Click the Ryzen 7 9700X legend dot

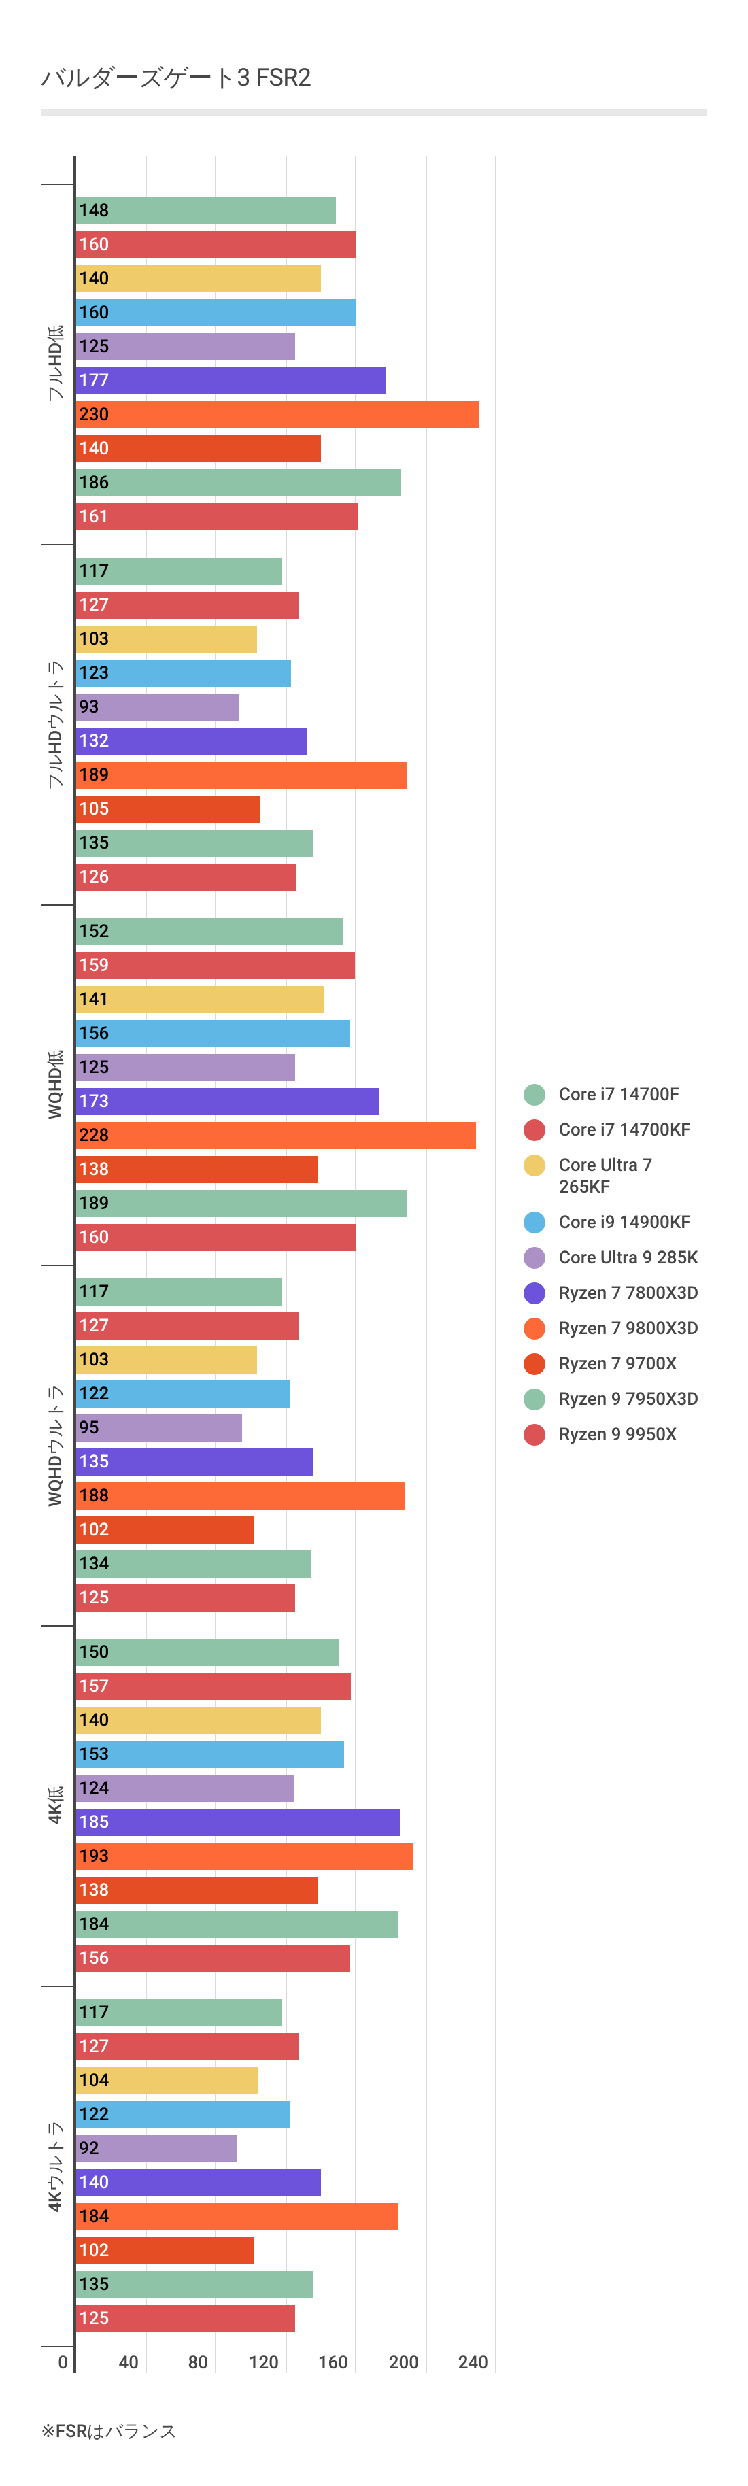click(534, 1365)
